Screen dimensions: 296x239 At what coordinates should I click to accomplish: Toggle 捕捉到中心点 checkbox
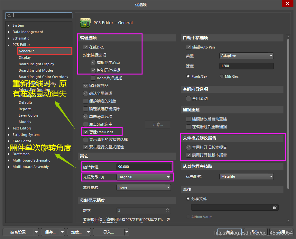93,63
